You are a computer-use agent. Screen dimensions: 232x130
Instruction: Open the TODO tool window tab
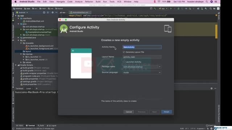point(20,126)
